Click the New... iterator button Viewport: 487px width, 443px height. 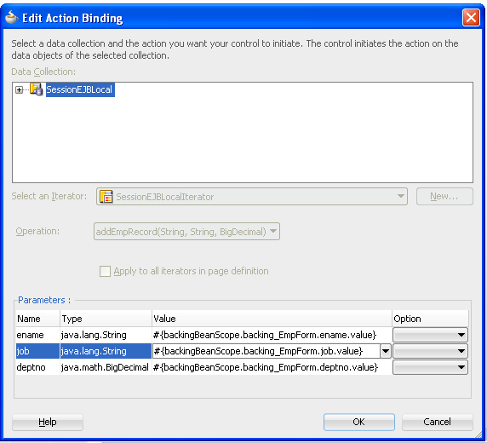[444, 197]
